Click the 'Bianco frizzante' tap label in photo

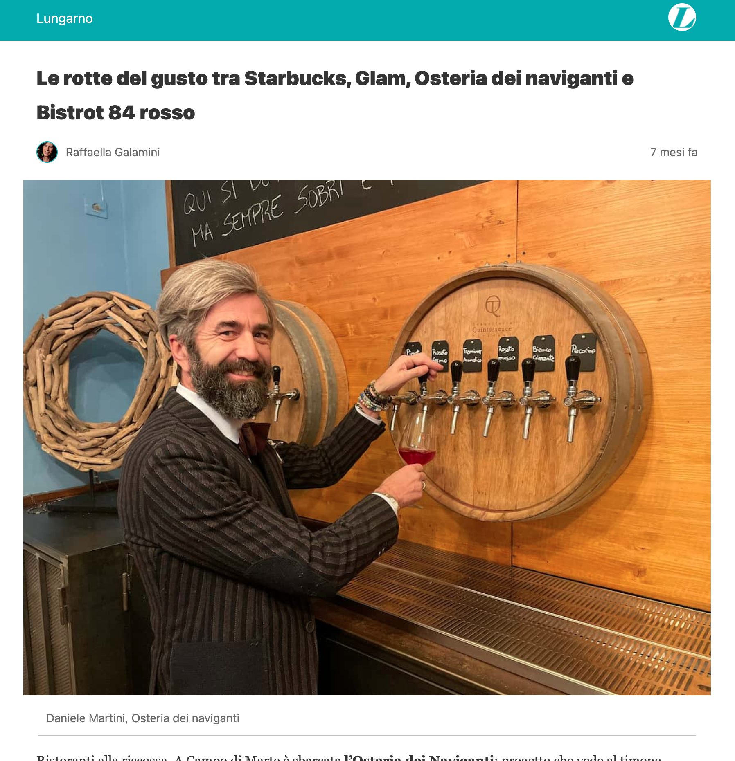[x=543, y=354]
